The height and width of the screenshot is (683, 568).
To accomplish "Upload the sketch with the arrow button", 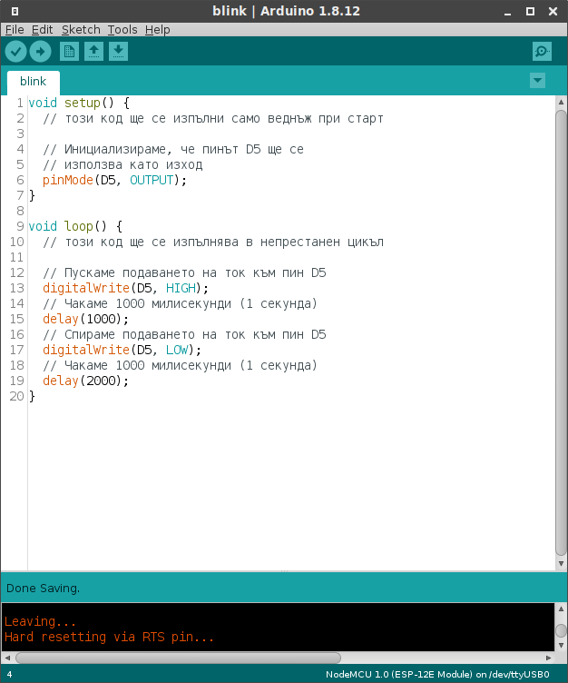I will 41,52.
